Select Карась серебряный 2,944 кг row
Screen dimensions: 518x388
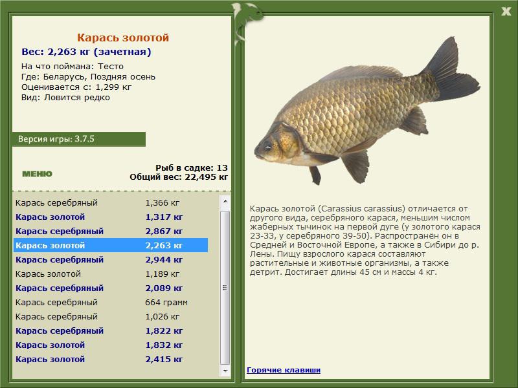point(111,259)
